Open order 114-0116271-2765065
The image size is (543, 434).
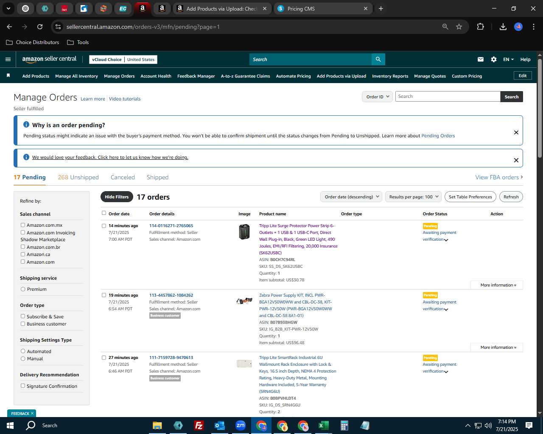tap(171, 225)
